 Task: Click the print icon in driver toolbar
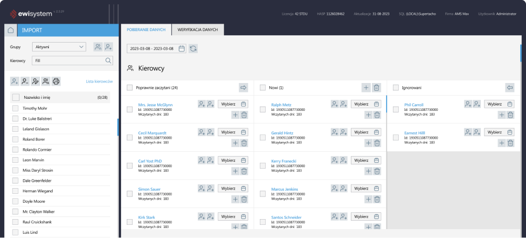point(56,81)
